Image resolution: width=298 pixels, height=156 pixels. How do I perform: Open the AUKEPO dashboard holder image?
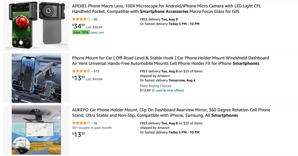[x=36, y=130]
